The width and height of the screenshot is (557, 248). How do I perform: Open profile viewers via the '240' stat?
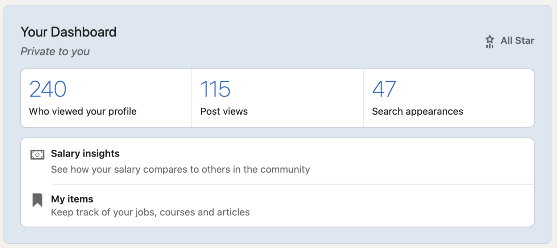(x=48, y=88)
